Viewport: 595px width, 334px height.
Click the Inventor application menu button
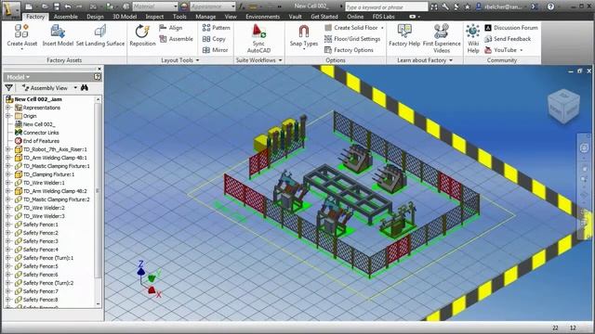pyautogui.click(x=11, y=9)
